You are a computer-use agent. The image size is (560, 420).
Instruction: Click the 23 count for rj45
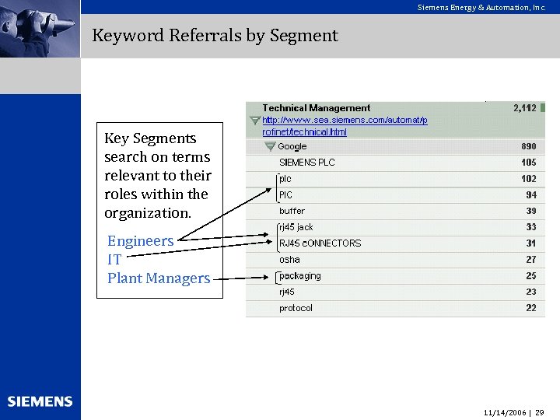click(x=531, y=292)
